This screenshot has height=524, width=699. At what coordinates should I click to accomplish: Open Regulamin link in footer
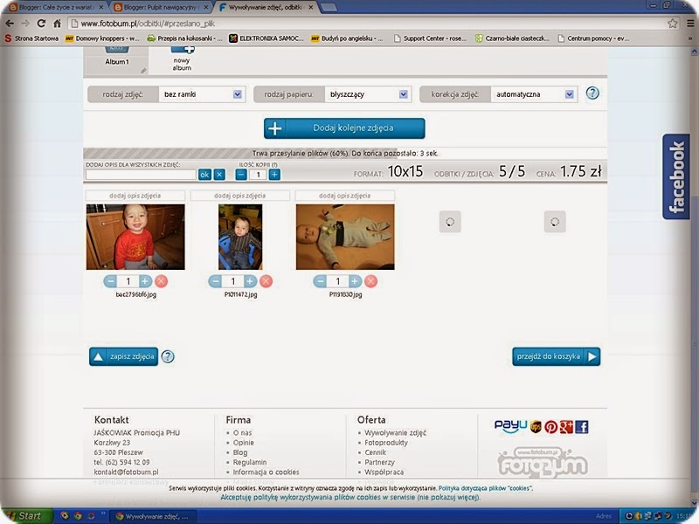click(250, 462)
